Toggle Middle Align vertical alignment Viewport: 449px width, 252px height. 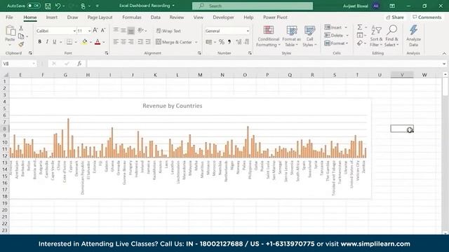point(123,31)
